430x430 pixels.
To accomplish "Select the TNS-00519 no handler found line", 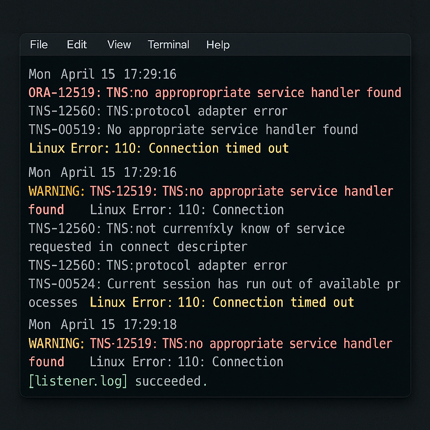I will (x=193, y=130).
